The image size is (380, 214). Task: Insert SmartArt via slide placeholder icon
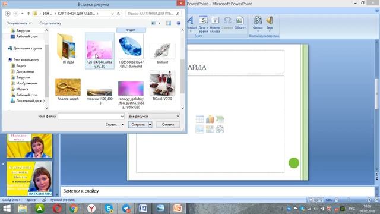[x=220, y=119]
